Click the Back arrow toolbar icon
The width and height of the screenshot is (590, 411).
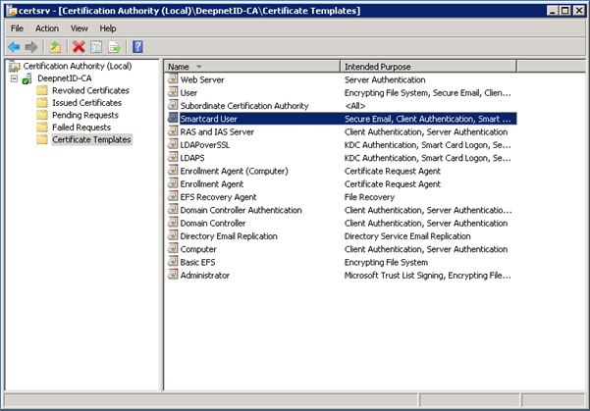(x=14, y=46)
